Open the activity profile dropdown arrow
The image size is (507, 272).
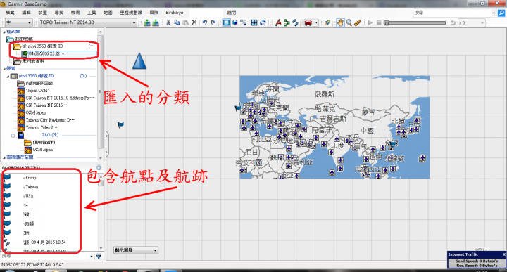316,22
